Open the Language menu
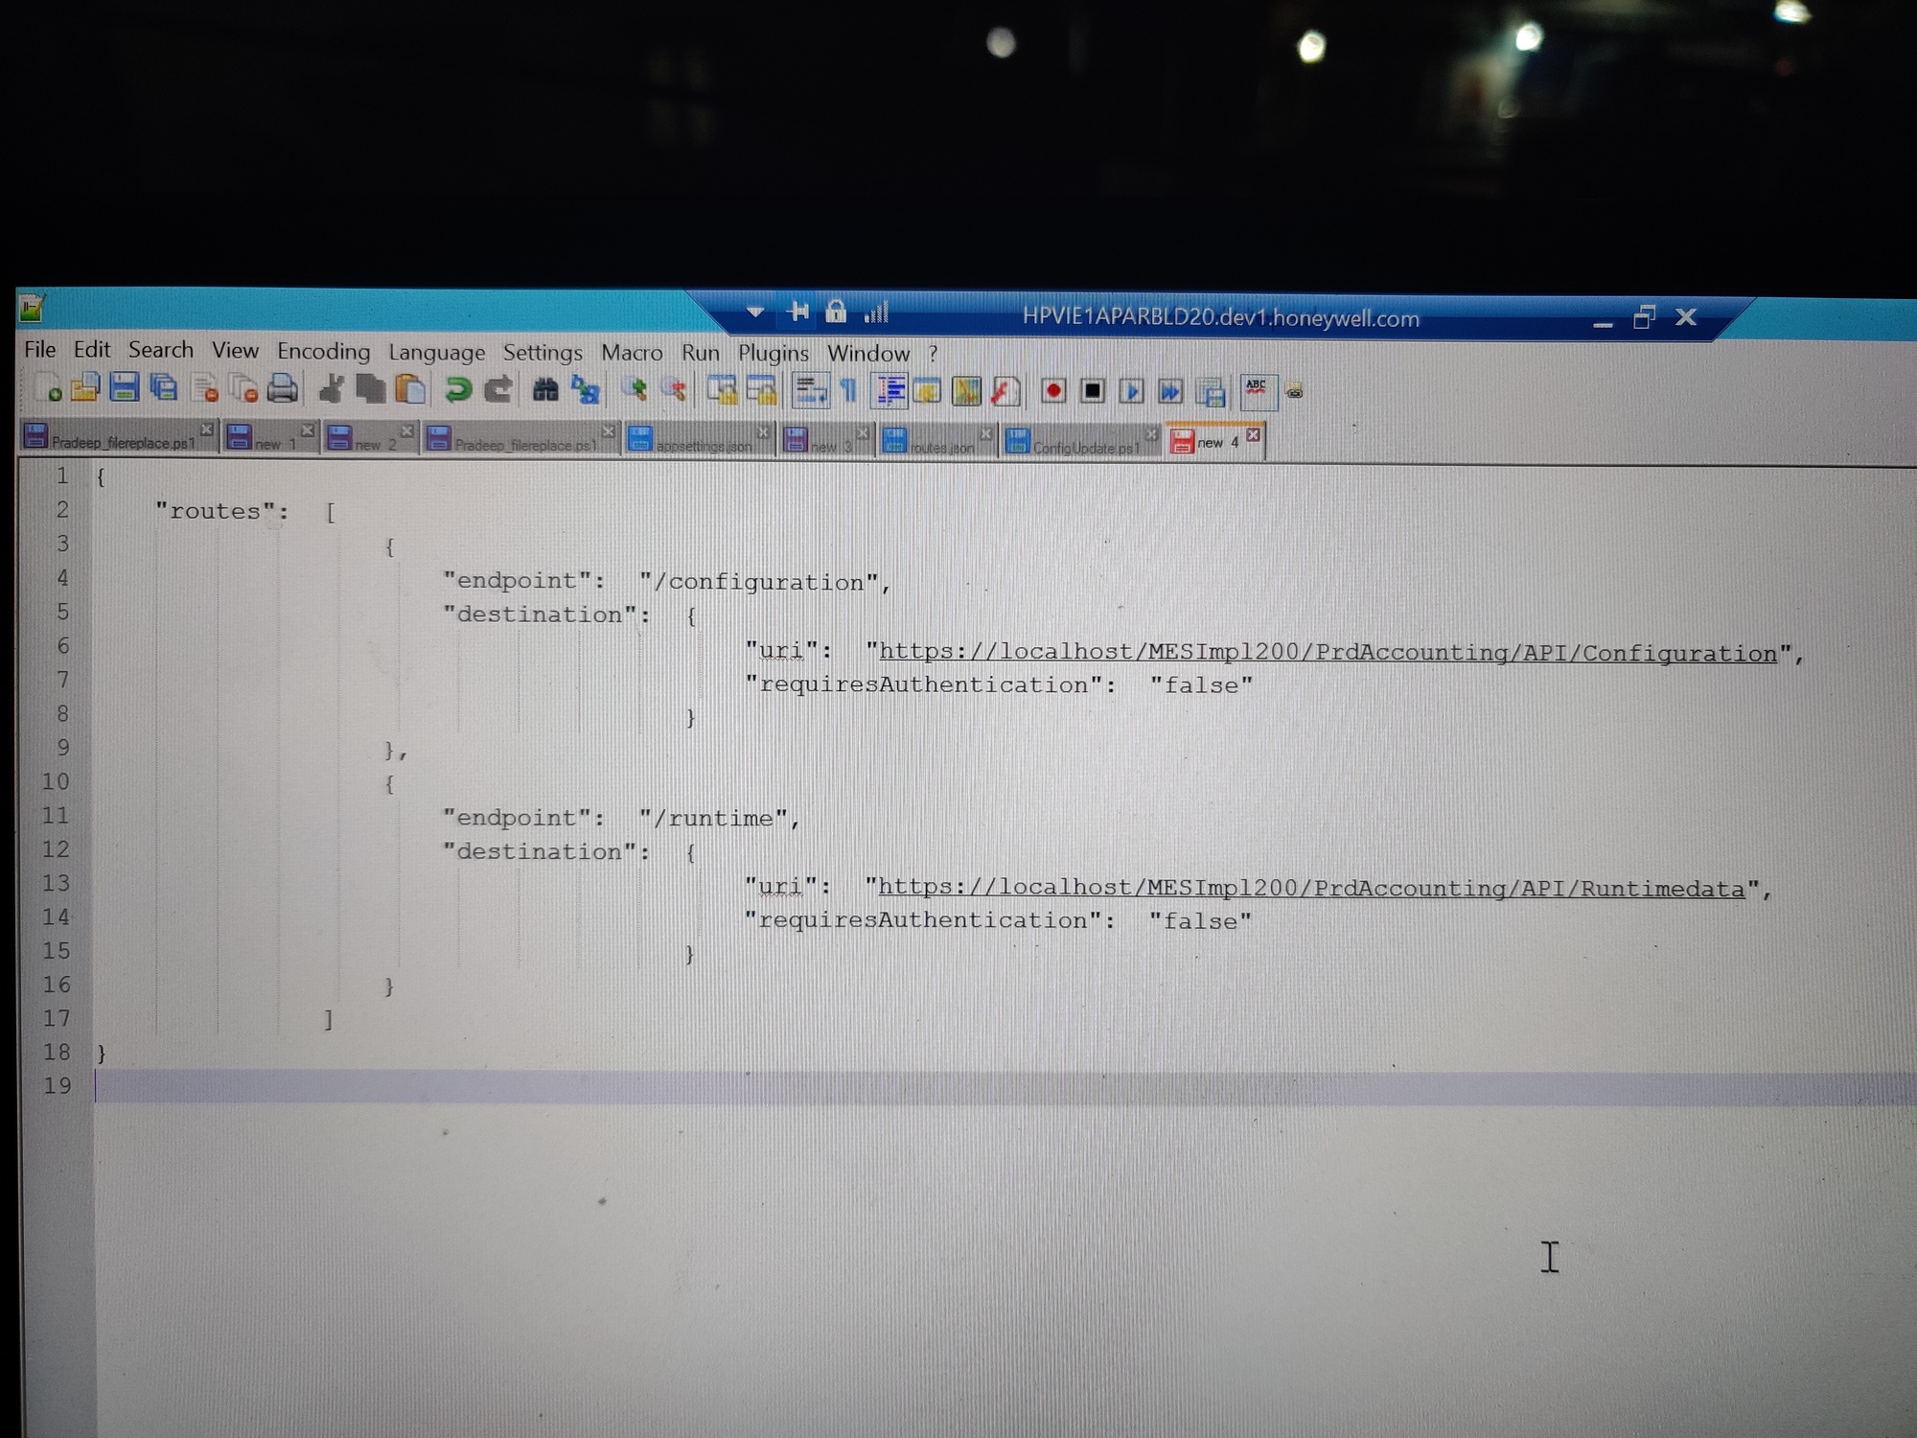The height and width of the screenshot is (1438, 1917). pos(436,353)
